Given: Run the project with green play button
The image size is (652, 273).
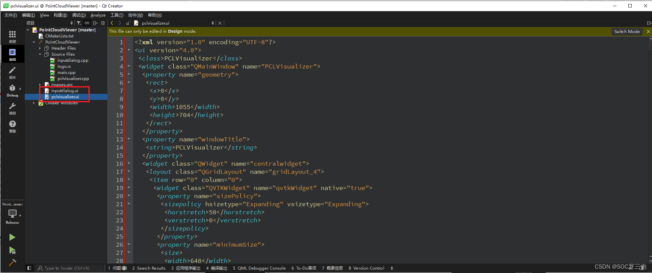Looking at the screenshot, I should (12, 237).
